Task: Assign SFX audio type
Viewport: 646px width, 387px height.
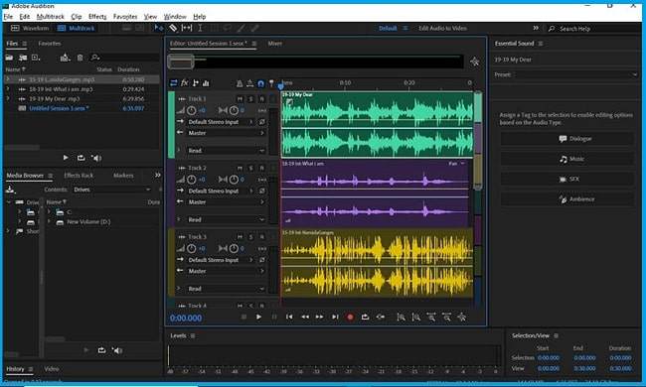Action: pyautogui.click(x=567, y=180)
